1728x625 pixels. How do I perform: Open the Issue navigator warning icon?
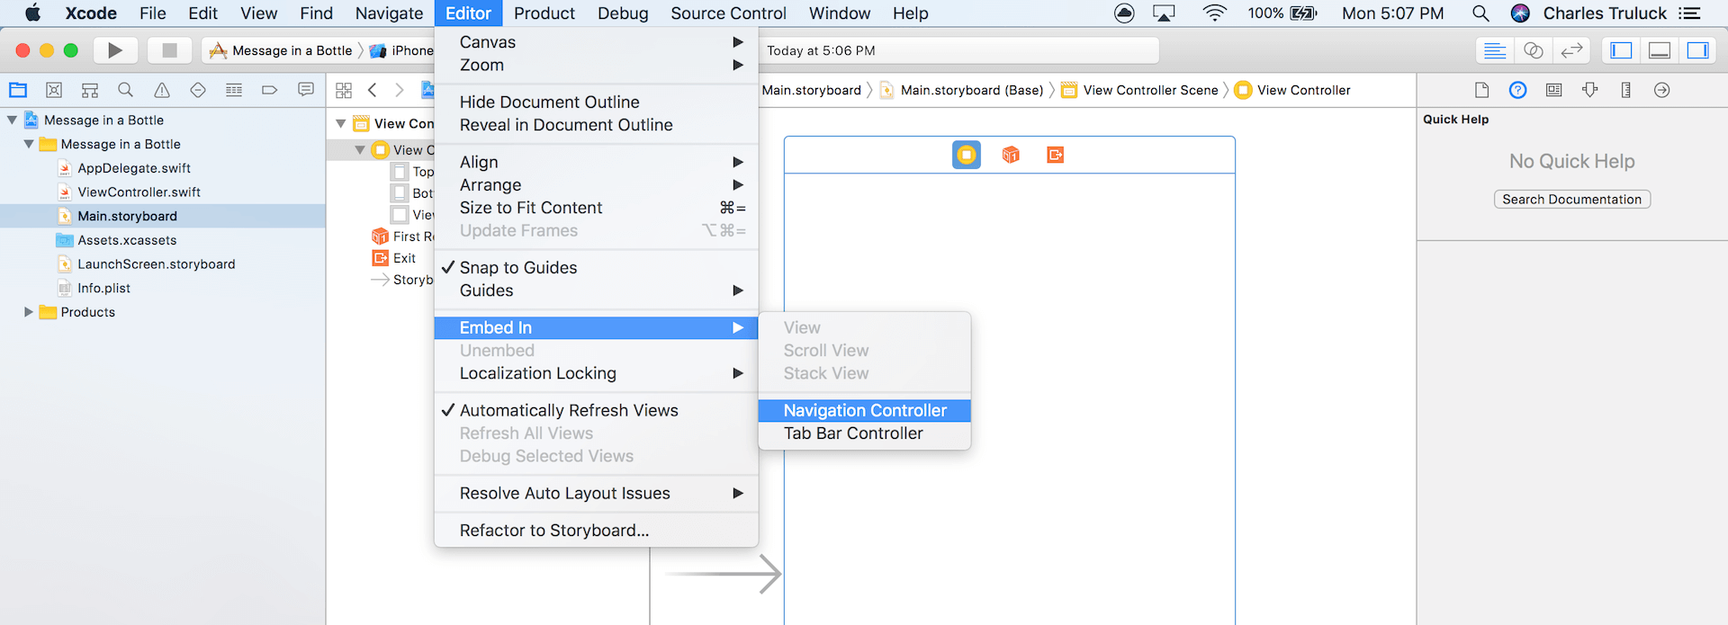pos(162,90)
